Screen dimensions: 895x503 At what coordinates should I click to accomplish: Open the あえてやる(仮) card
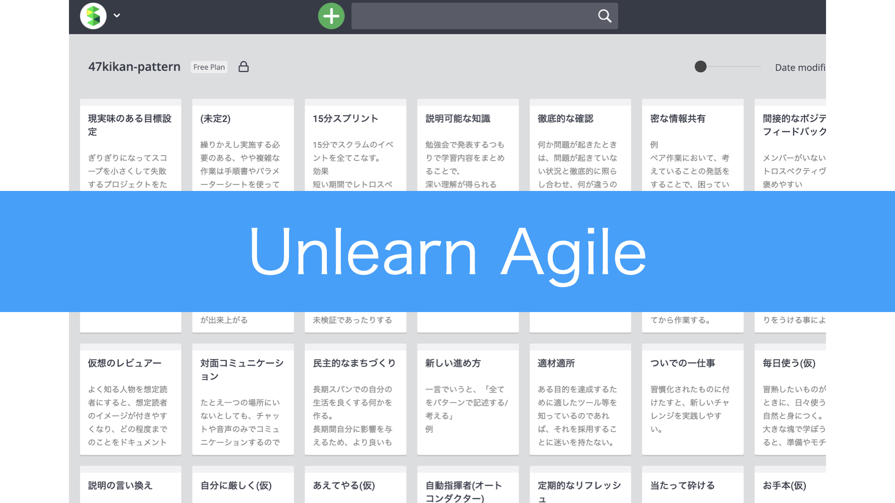pos(355,485)
